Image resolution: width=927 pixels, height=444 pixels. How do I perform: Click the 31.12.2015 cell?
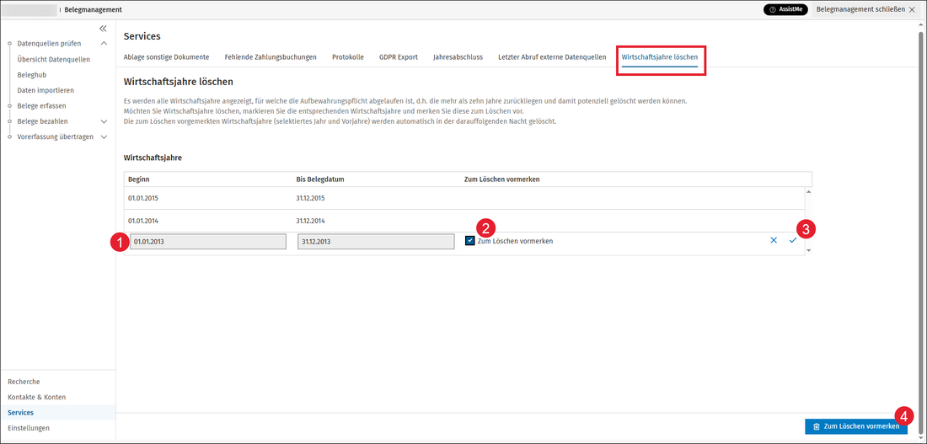pos(310,198)
